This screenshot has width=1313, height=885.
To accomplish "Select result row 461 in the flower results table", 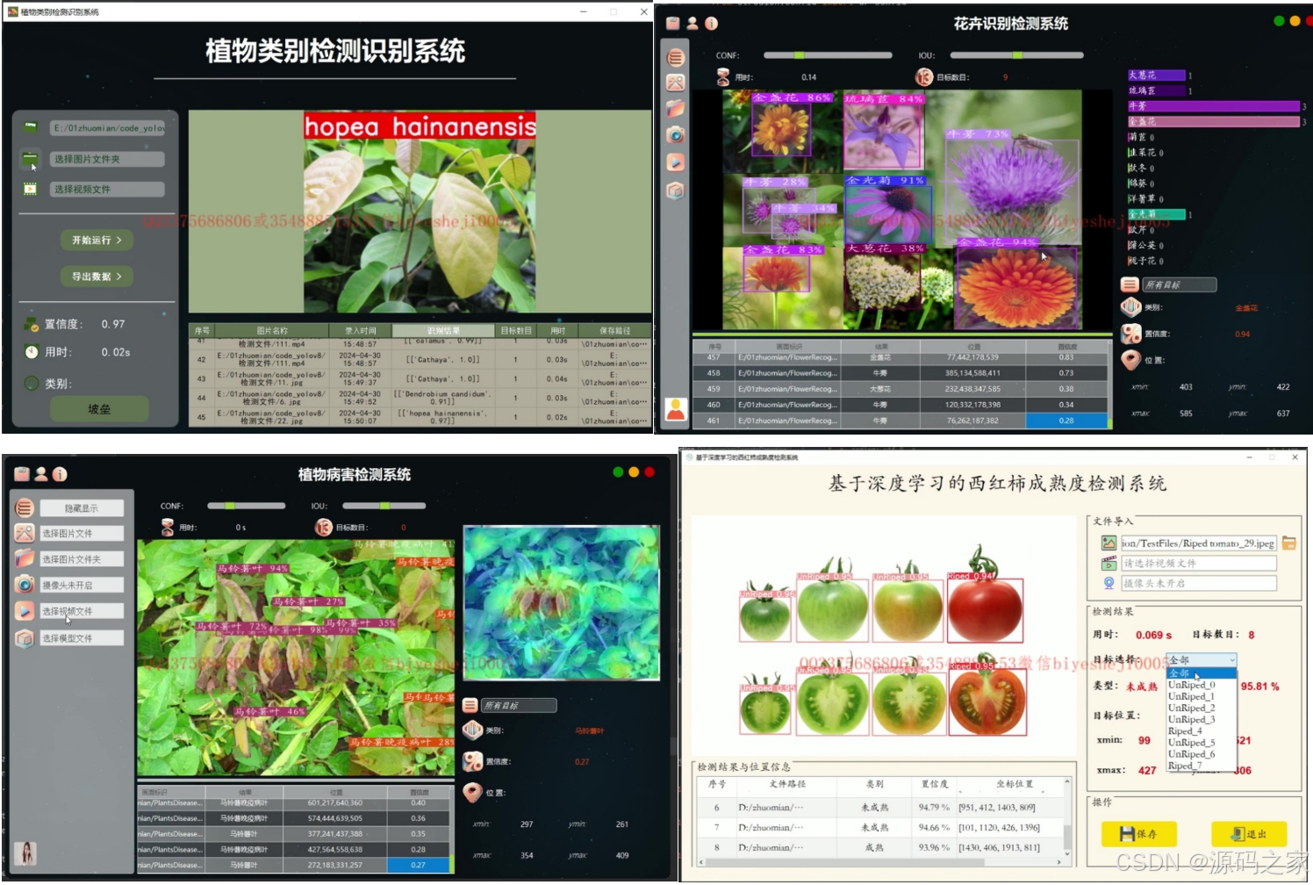I will 878,421.
